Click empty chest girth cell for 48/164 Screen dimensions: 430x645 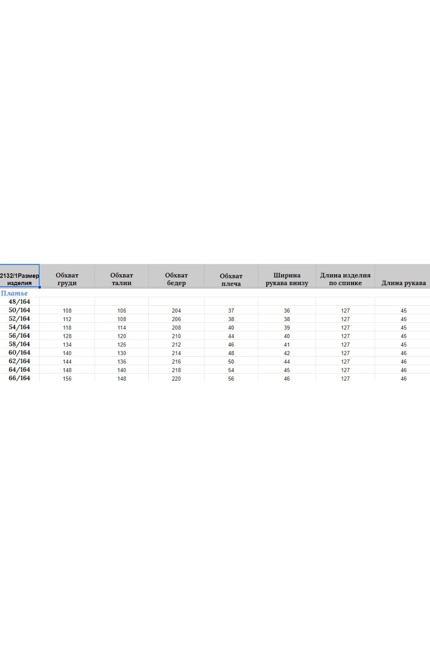67,302
